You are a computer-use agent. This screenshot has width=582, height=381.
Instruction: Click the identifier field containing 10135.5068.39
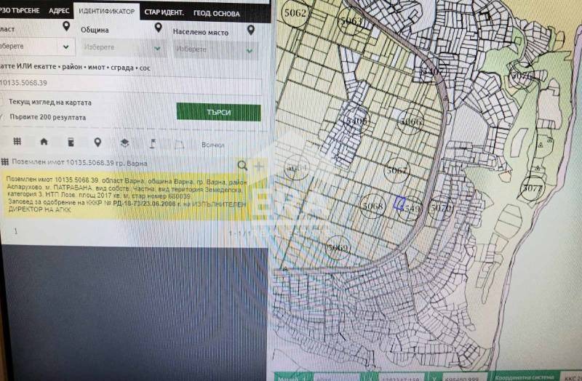(x=131, y=84)
